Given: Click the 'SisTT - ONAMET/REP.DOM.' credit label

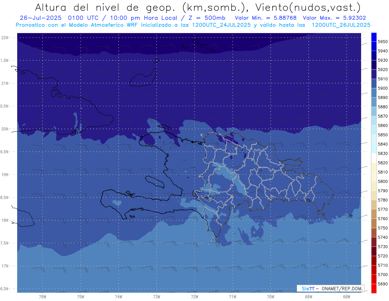Looking at the screenshot, I should (331, 288).
